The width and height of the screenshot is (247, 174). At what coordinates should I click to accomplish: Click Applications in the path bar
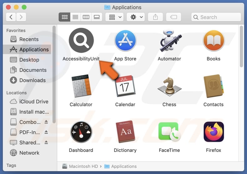point(120,166)
